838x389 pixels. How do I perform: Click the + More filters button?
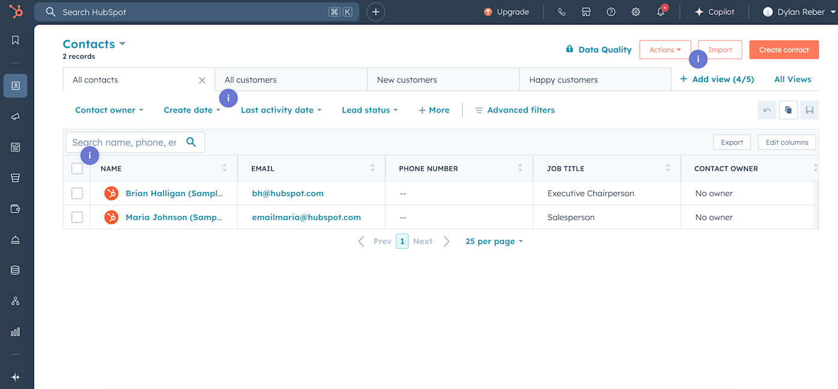(434, 110)
